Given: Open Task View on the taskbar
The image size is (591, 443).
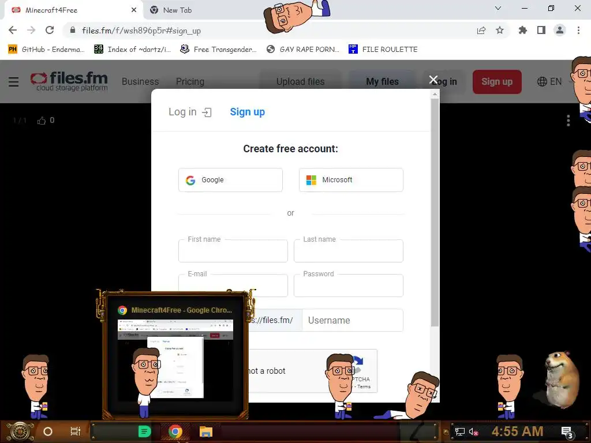Looking at the screenshot, I should point(76,431).
